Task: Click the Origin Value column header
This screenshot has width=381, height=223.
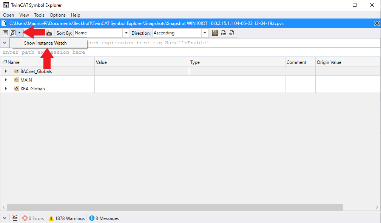Action: (348, 62)
